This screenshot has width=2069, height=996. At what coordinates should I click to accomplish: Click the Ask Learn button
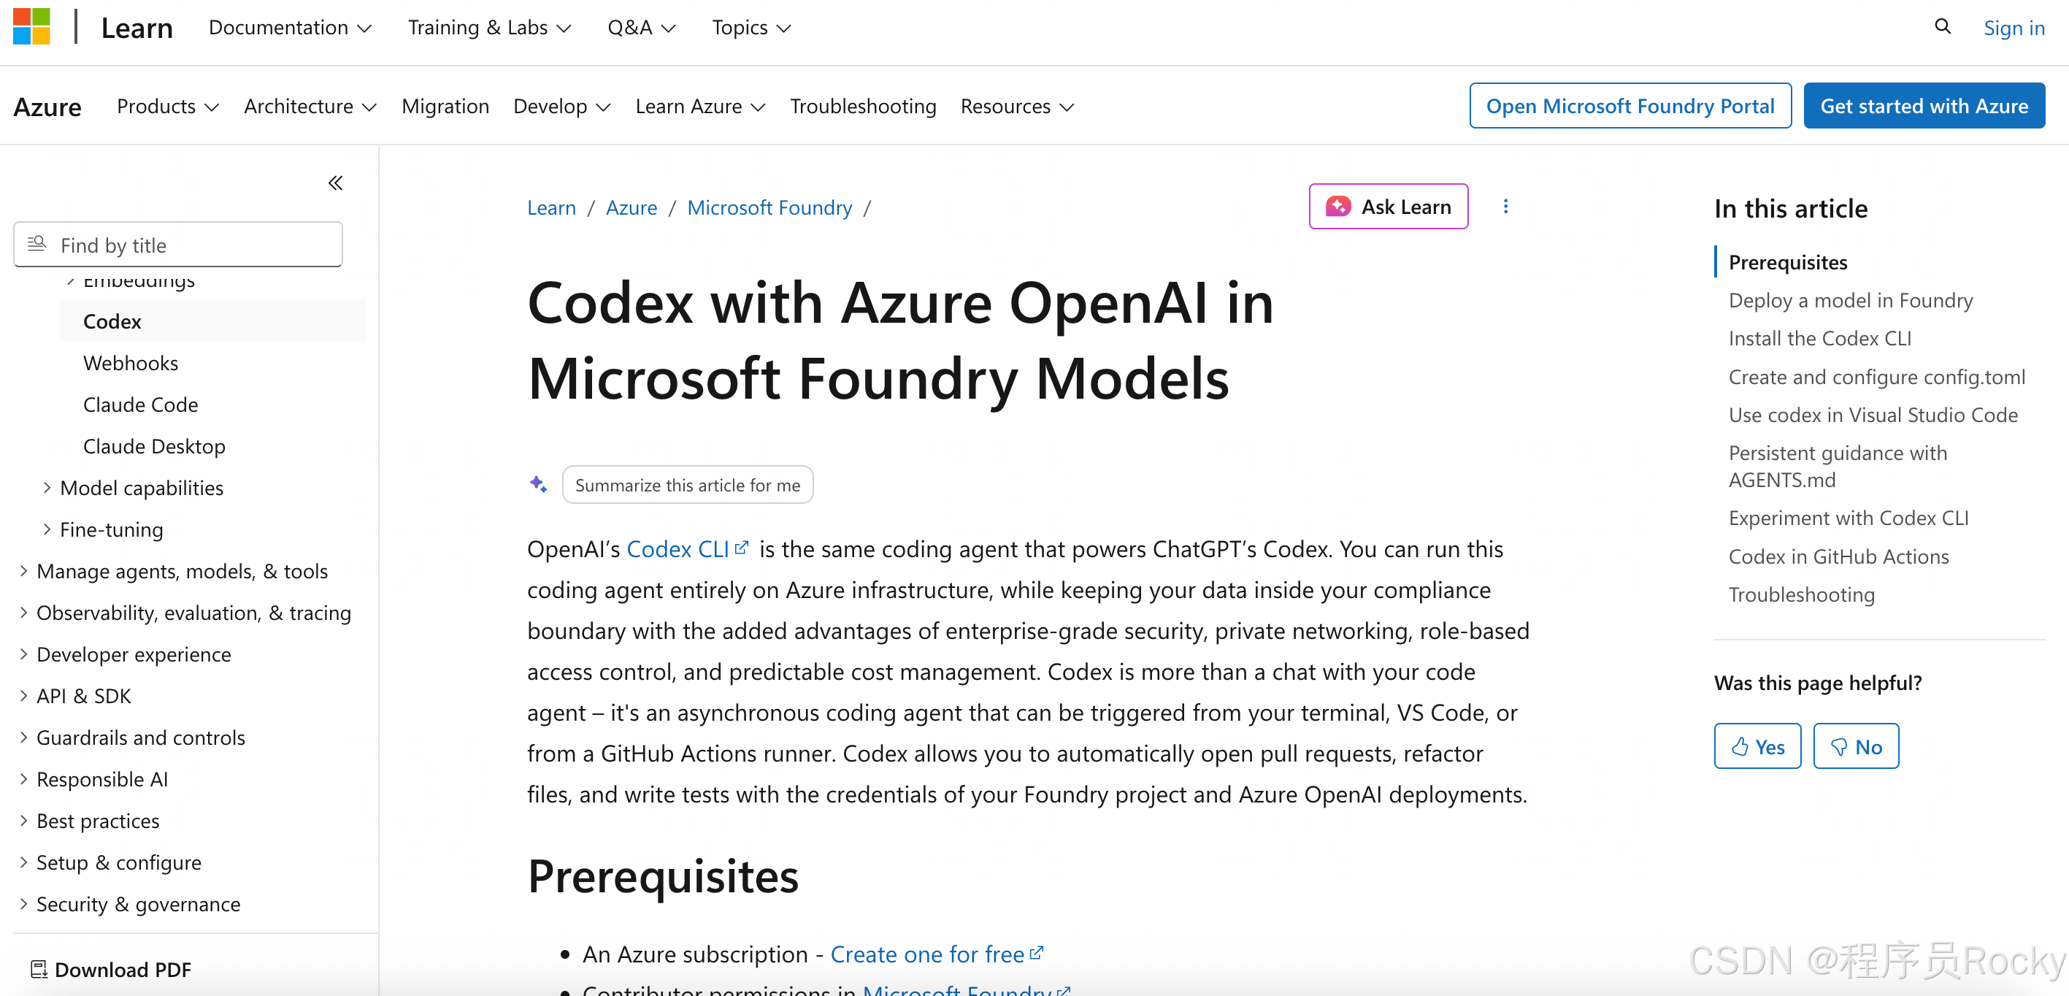[x=1388, y=207]
